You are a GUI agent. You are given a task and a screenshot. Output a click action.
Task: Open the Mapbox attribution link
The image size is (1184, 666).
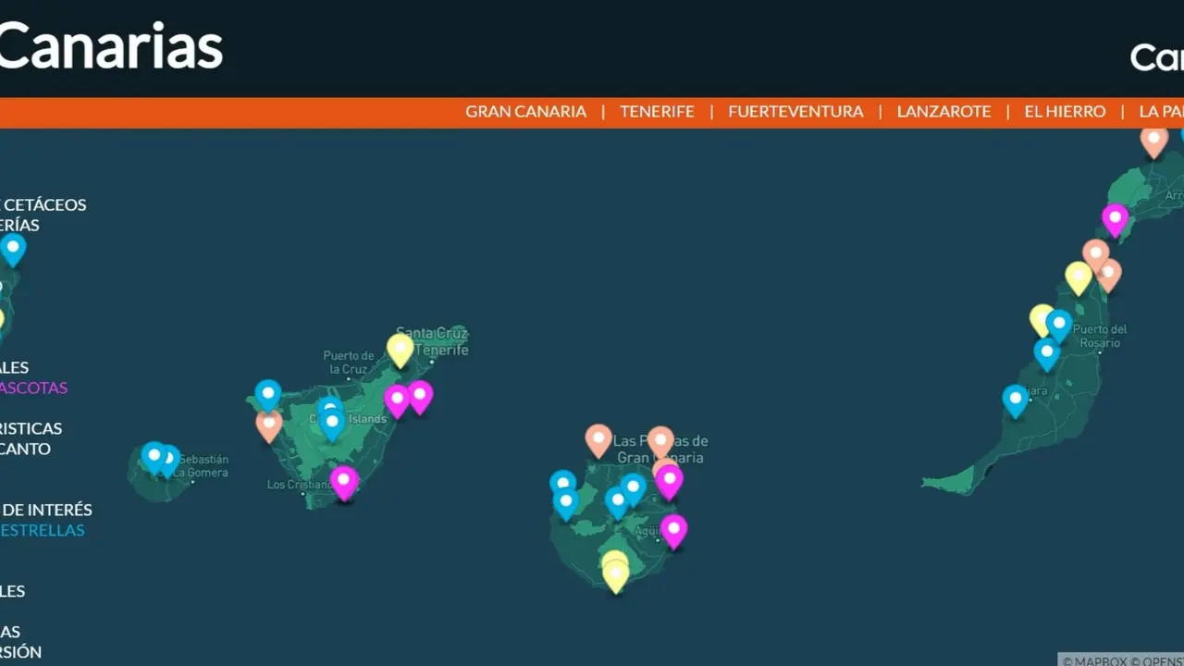[x=1097, y=660]
